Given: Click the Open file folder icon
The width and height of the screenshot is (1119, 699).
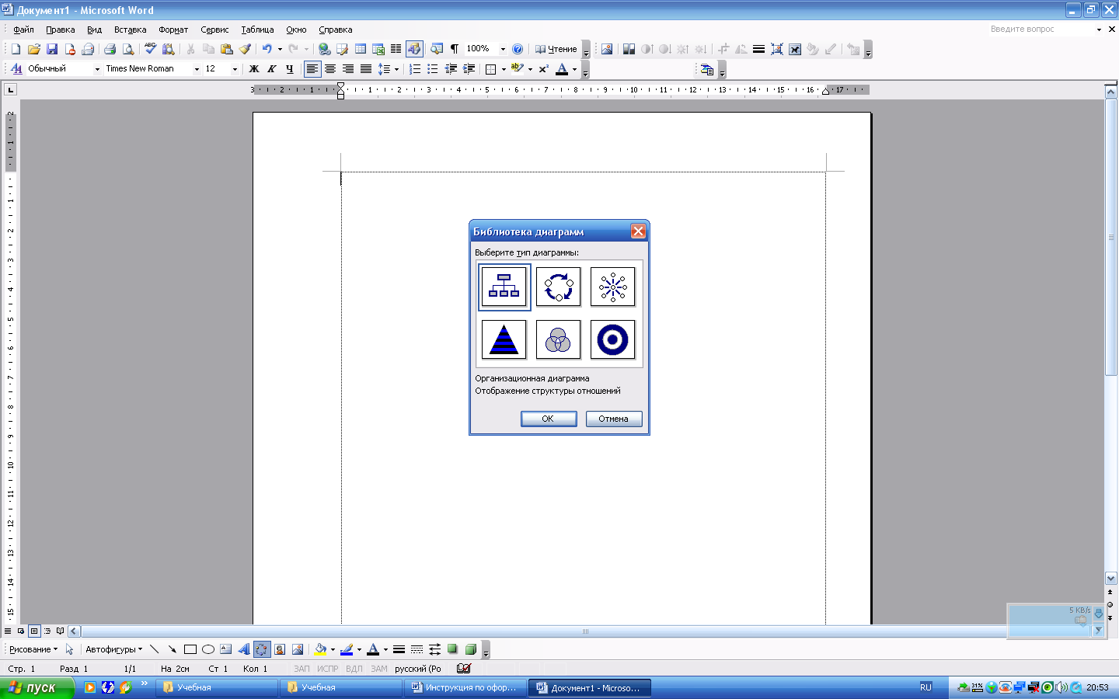Looking at the screenshot, I should click(33, 49).
